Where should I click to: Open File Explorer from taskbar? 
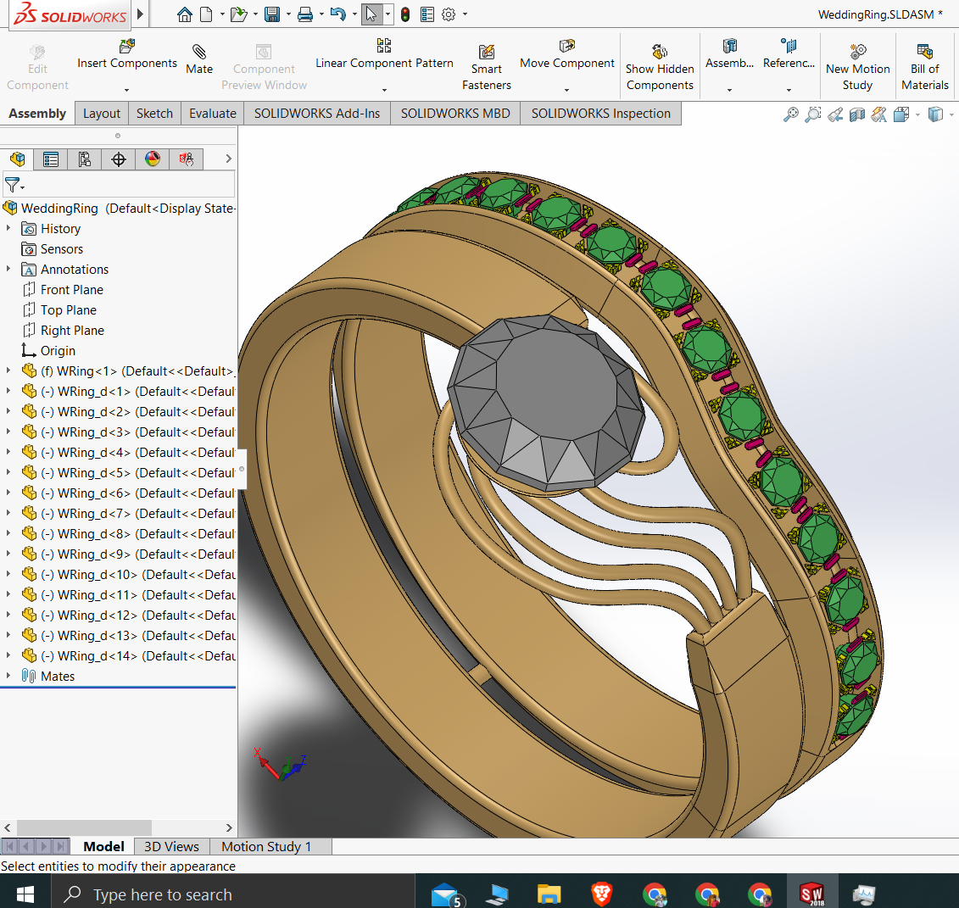pos(549,894)
